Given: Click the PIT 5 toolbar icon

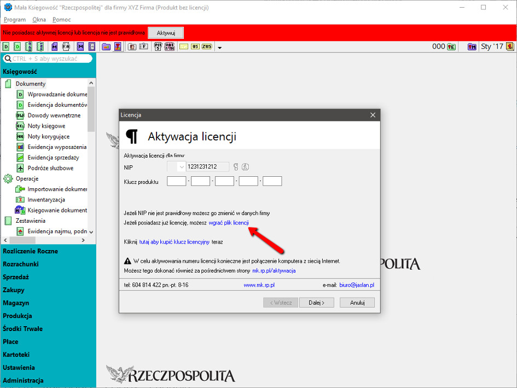Looking at the screenshot, I should coord(158,47).
